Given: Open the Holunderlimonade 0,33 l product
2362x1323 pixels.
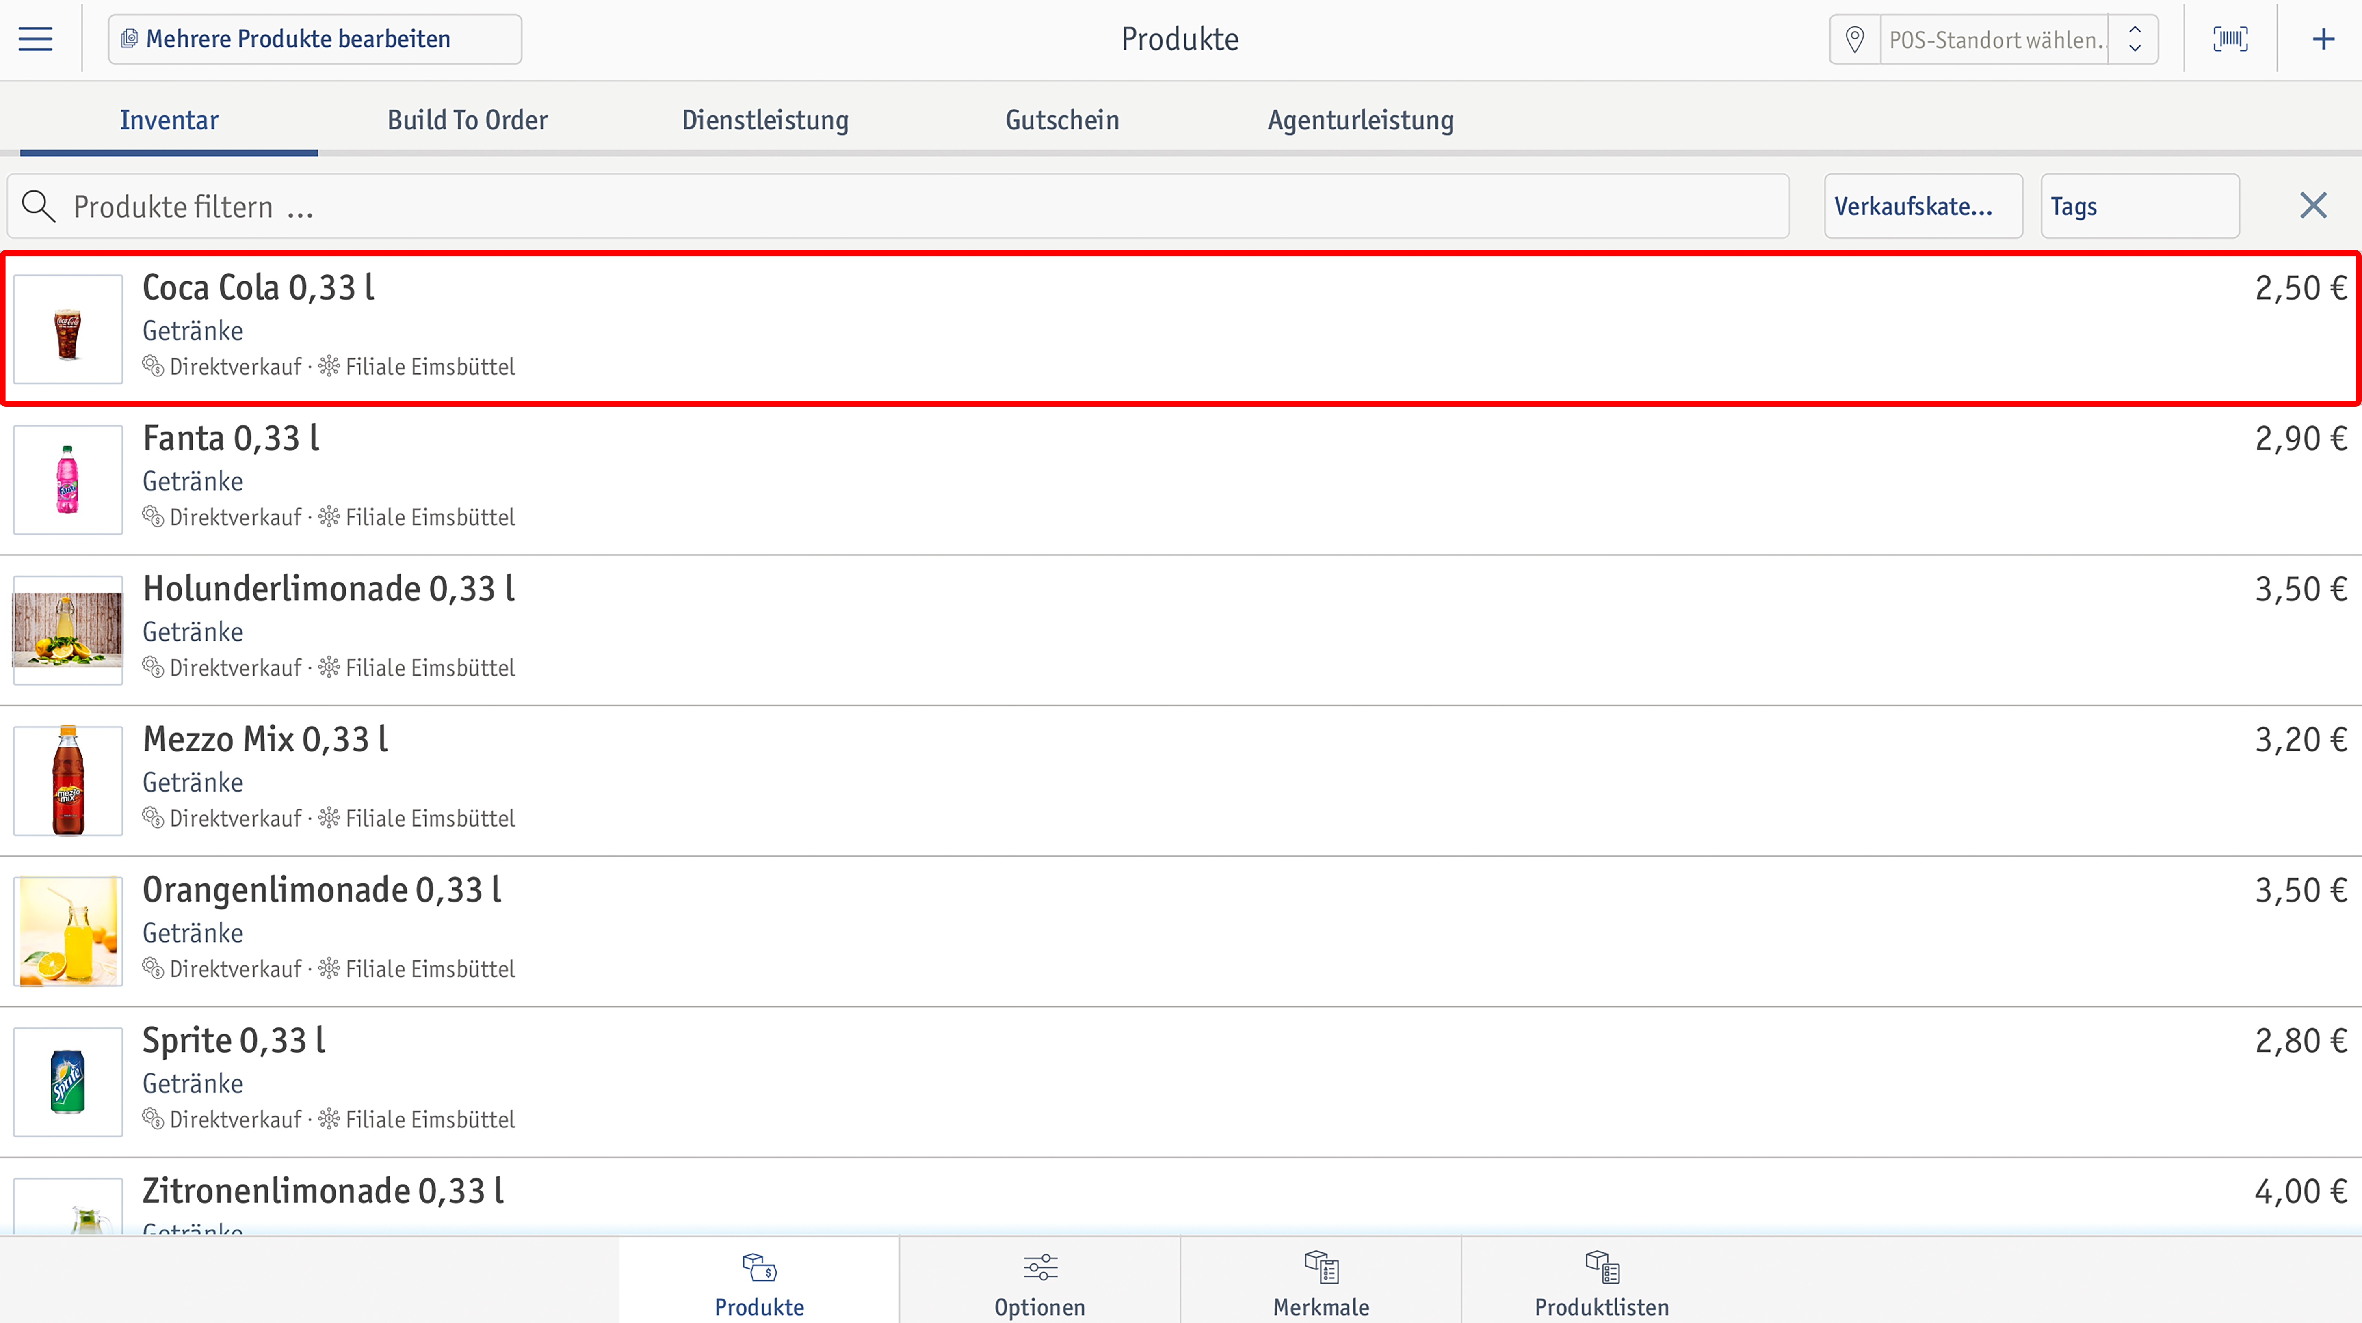Looking at the screenshot, I should 1181,630.
